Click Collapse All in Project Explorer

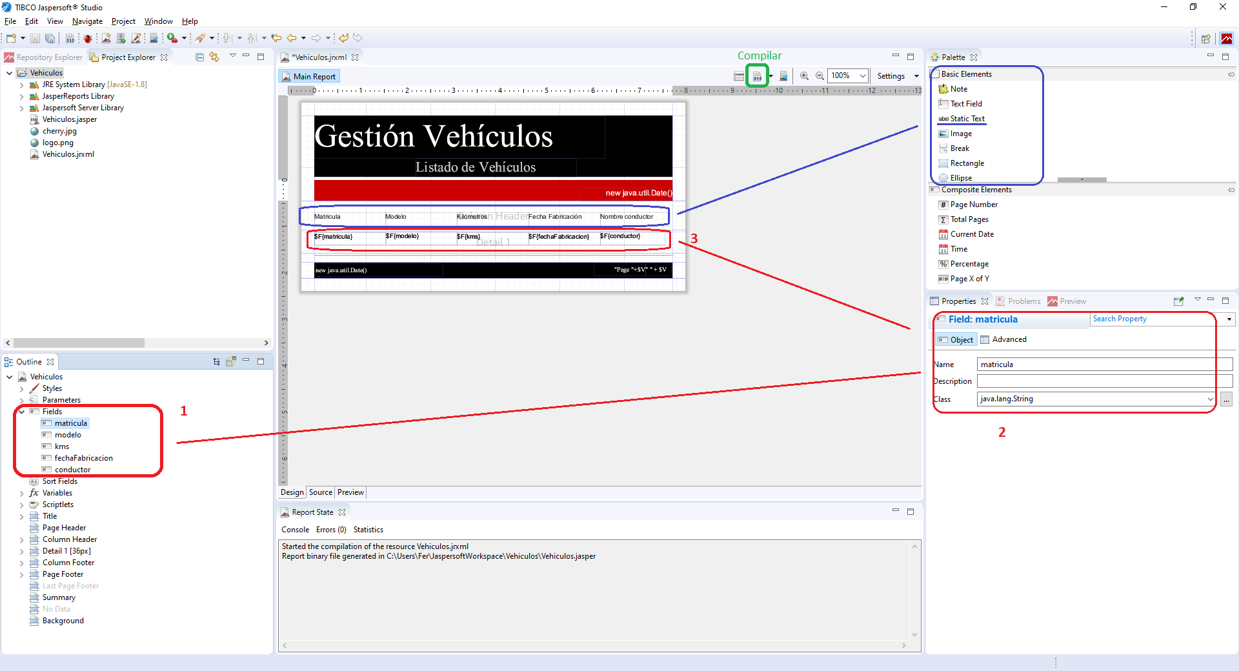[199, 57]
